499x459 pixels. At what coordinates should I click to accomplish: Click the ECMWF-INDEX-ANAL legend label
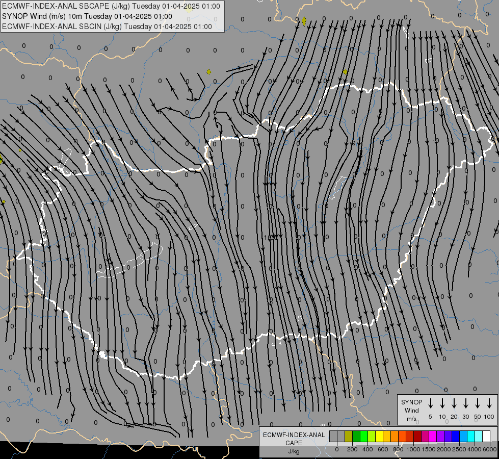tap(294, 435)
